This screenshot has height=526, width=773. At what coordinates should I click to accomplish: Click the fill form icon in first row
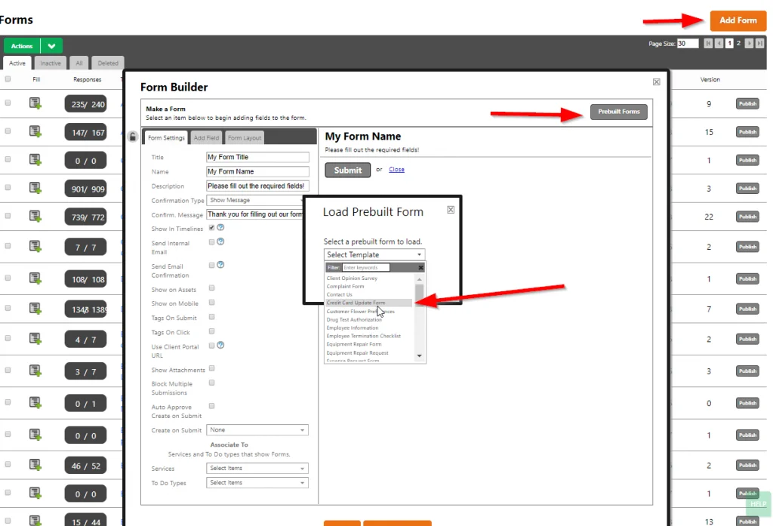tap(35, 103)
